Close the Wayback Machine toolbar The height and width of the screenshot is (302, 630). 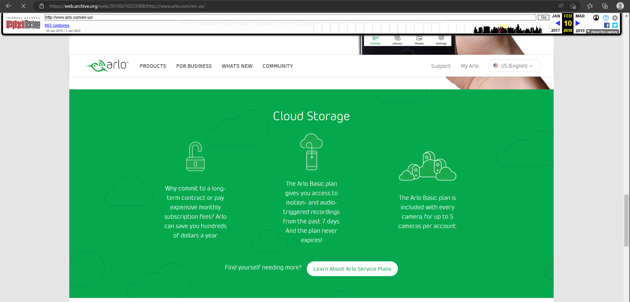(x=615, y=18)
